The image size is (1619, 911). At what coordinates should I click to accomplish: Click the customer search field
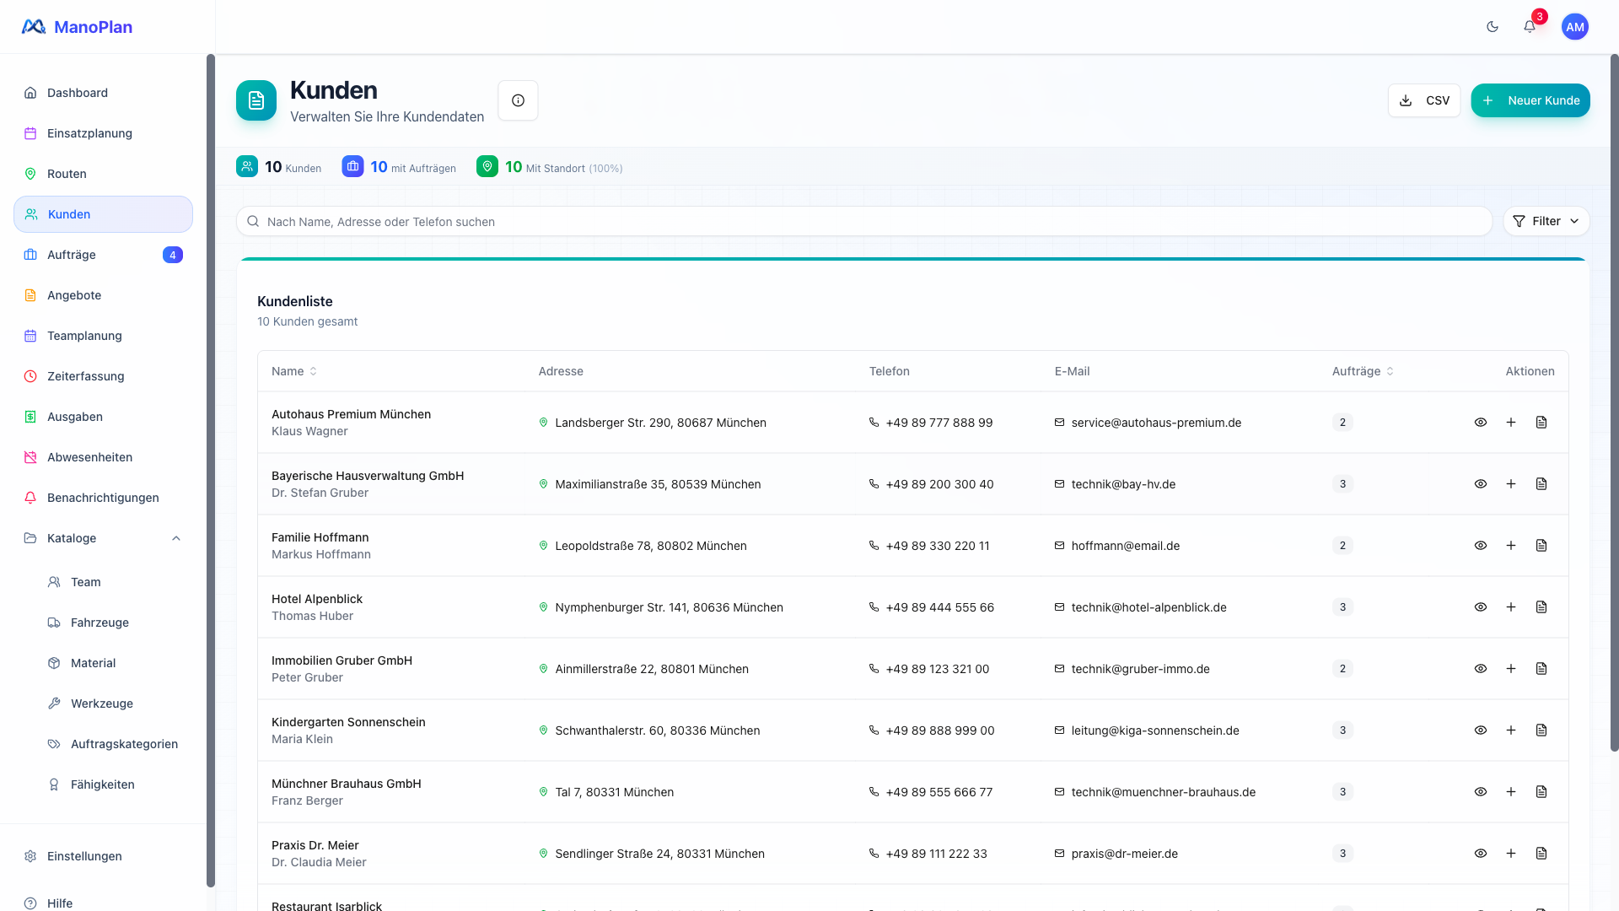point(863,221)
